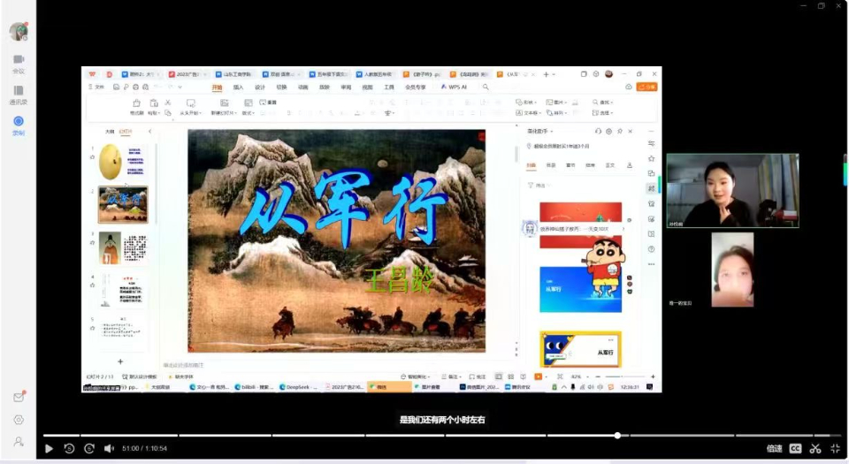Switch to normal view in status bar
Viewport: 849px width, 464px height.
point(498,377)
